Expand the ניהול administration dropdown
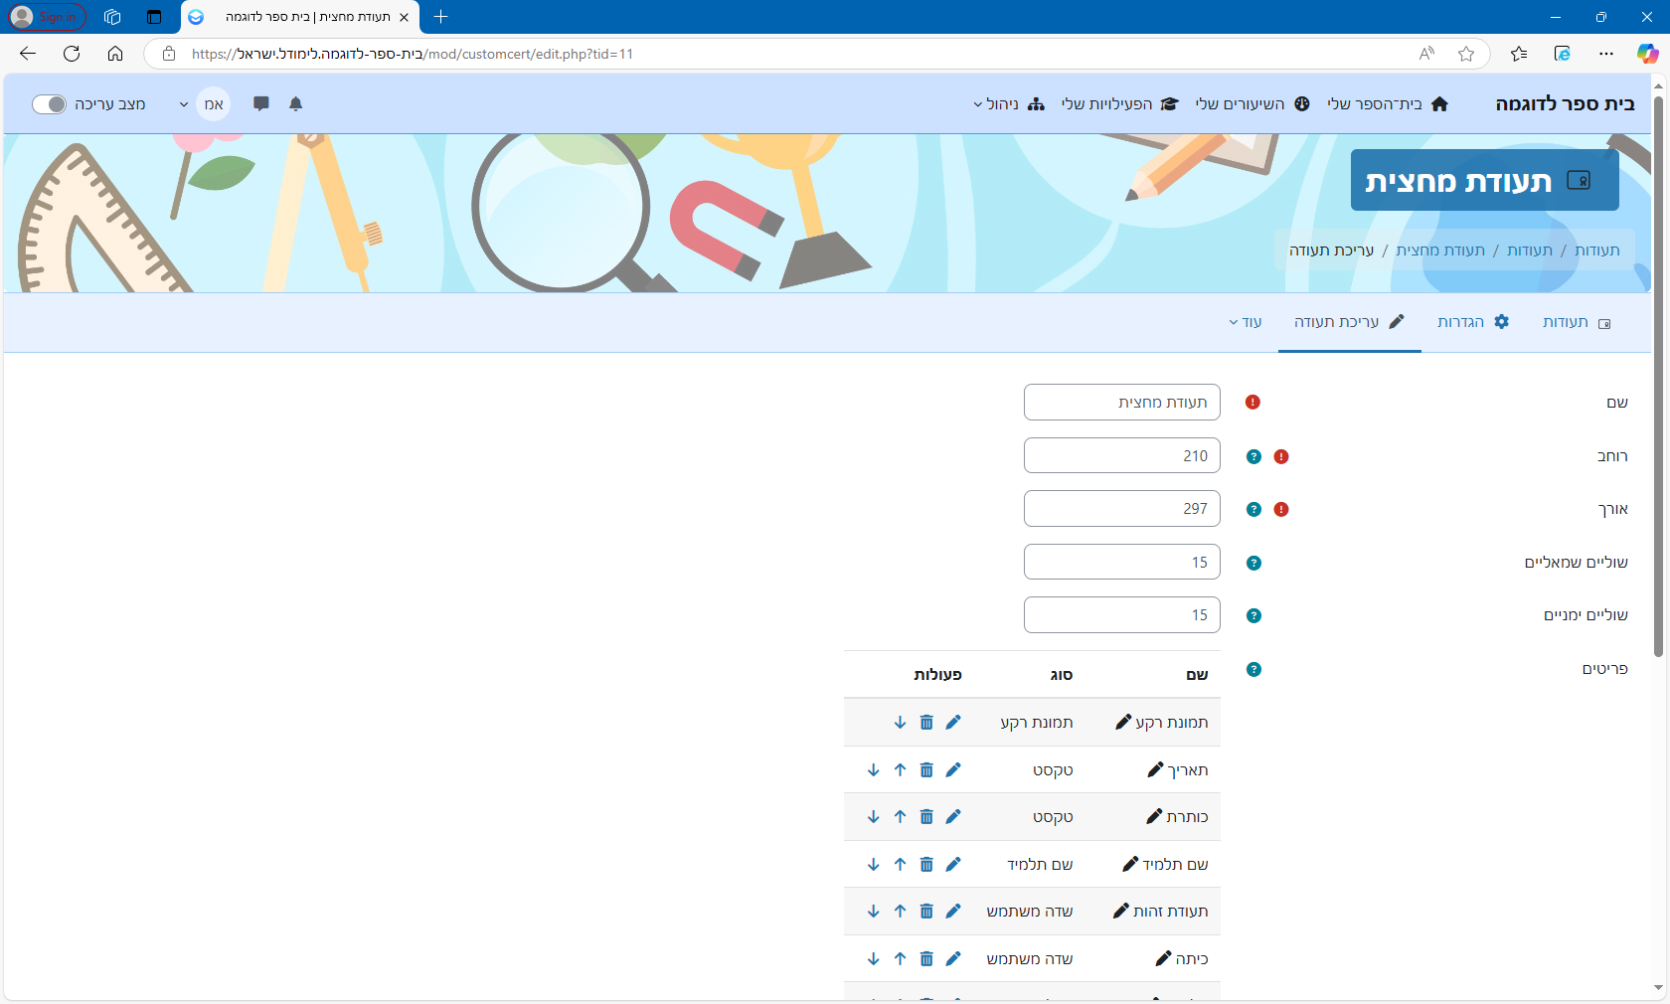Image resolution: width=1670 pixels, height=1004 pixels. pyautogui.click(x=1002, y=103)
